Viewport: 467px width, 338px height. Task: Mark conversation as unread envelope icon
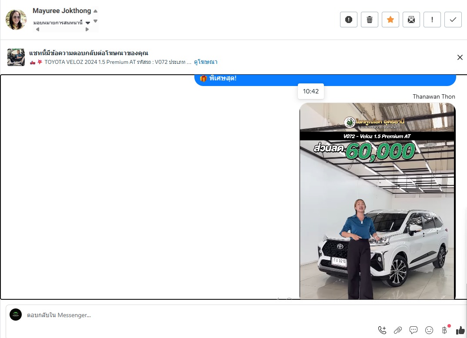pyautogui.click(x=411, y=20)
